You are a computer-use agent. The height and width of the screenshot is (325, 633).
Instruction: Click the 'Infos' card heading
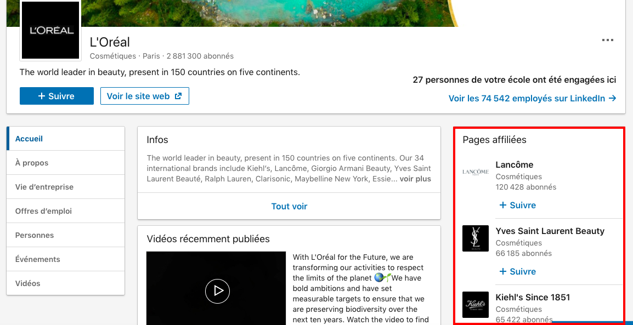[157, 140]
